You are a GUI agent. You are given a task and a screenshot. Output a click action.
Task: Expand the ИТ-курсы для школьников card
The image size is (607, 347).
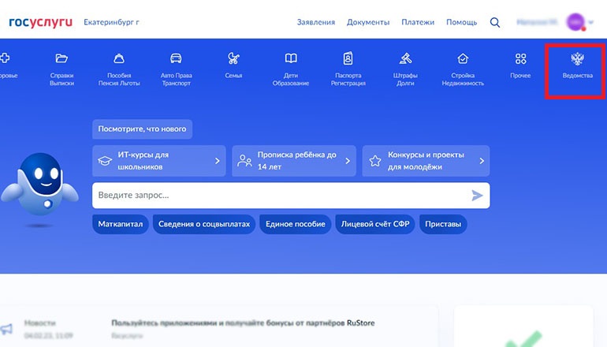pos(158,161)
